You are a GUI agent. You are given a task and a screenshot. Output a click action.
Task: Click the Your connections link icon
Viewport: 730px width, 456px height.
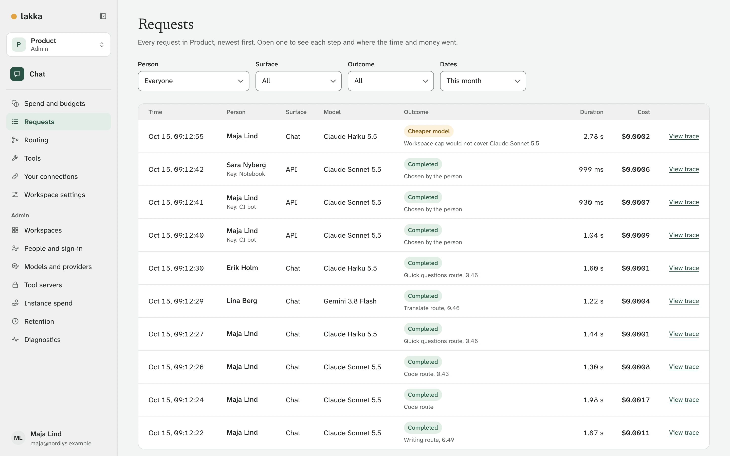tap(15, 176)
